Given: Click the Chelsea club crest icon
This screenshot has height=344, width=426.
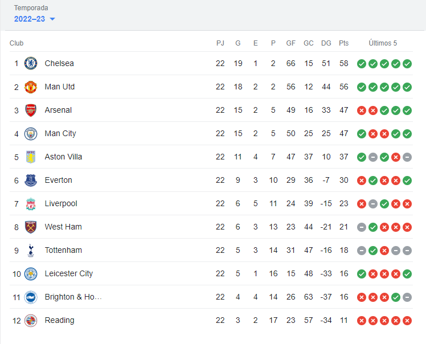Looking at the screenshot, I should (31, 63).
